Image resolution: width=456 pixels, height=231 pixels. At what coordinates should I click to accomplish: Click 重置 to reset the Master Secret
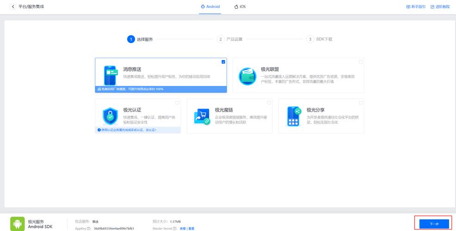(x=191, y=229)
